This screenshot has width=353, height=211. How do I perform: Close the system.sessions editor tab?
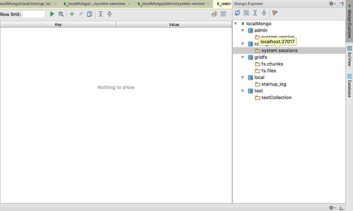(x=129, y=4)
